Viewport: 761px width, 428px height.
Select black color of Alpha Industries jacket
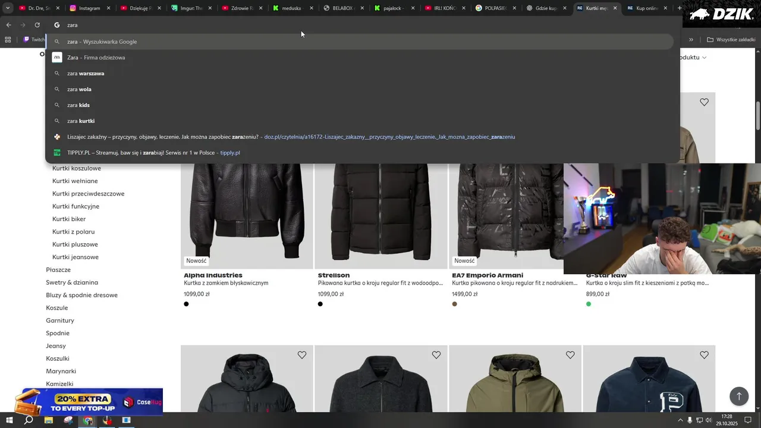pyautogui.click(x=186, y=304)
